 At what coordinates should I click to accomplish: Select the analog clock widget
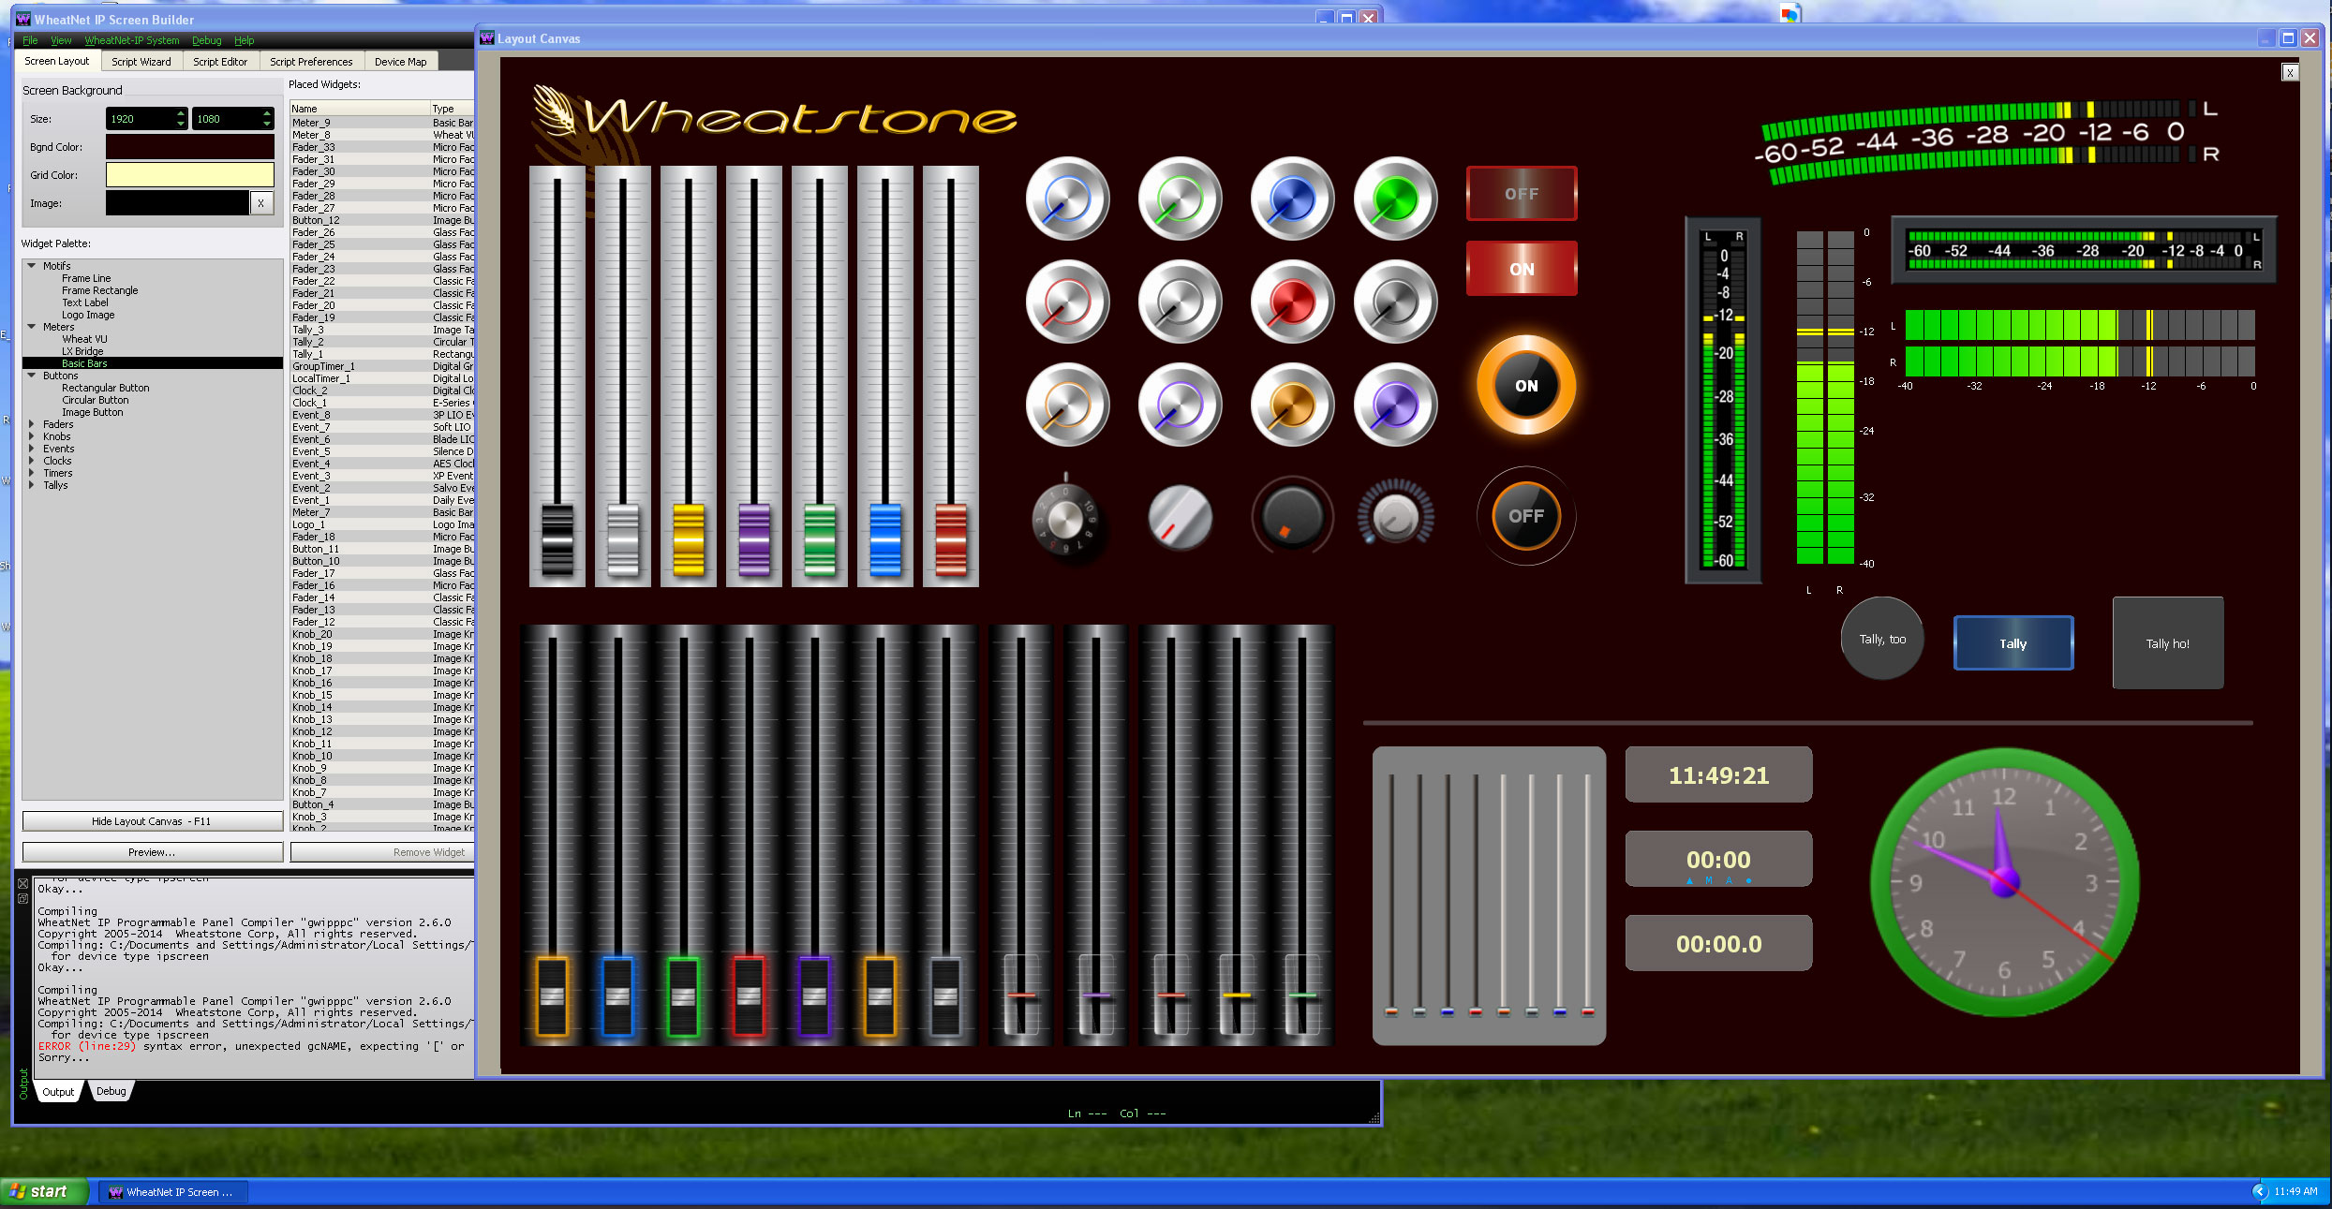2004,881
